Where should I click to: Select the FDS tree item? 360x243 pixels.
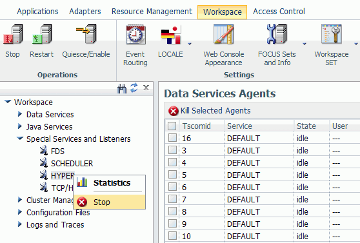click(57, 151)
